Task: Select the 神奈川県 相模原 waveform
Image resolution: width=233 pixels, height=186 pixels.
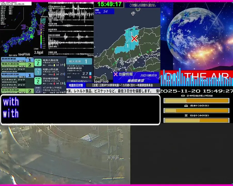Action: click(x=71, y=37)
